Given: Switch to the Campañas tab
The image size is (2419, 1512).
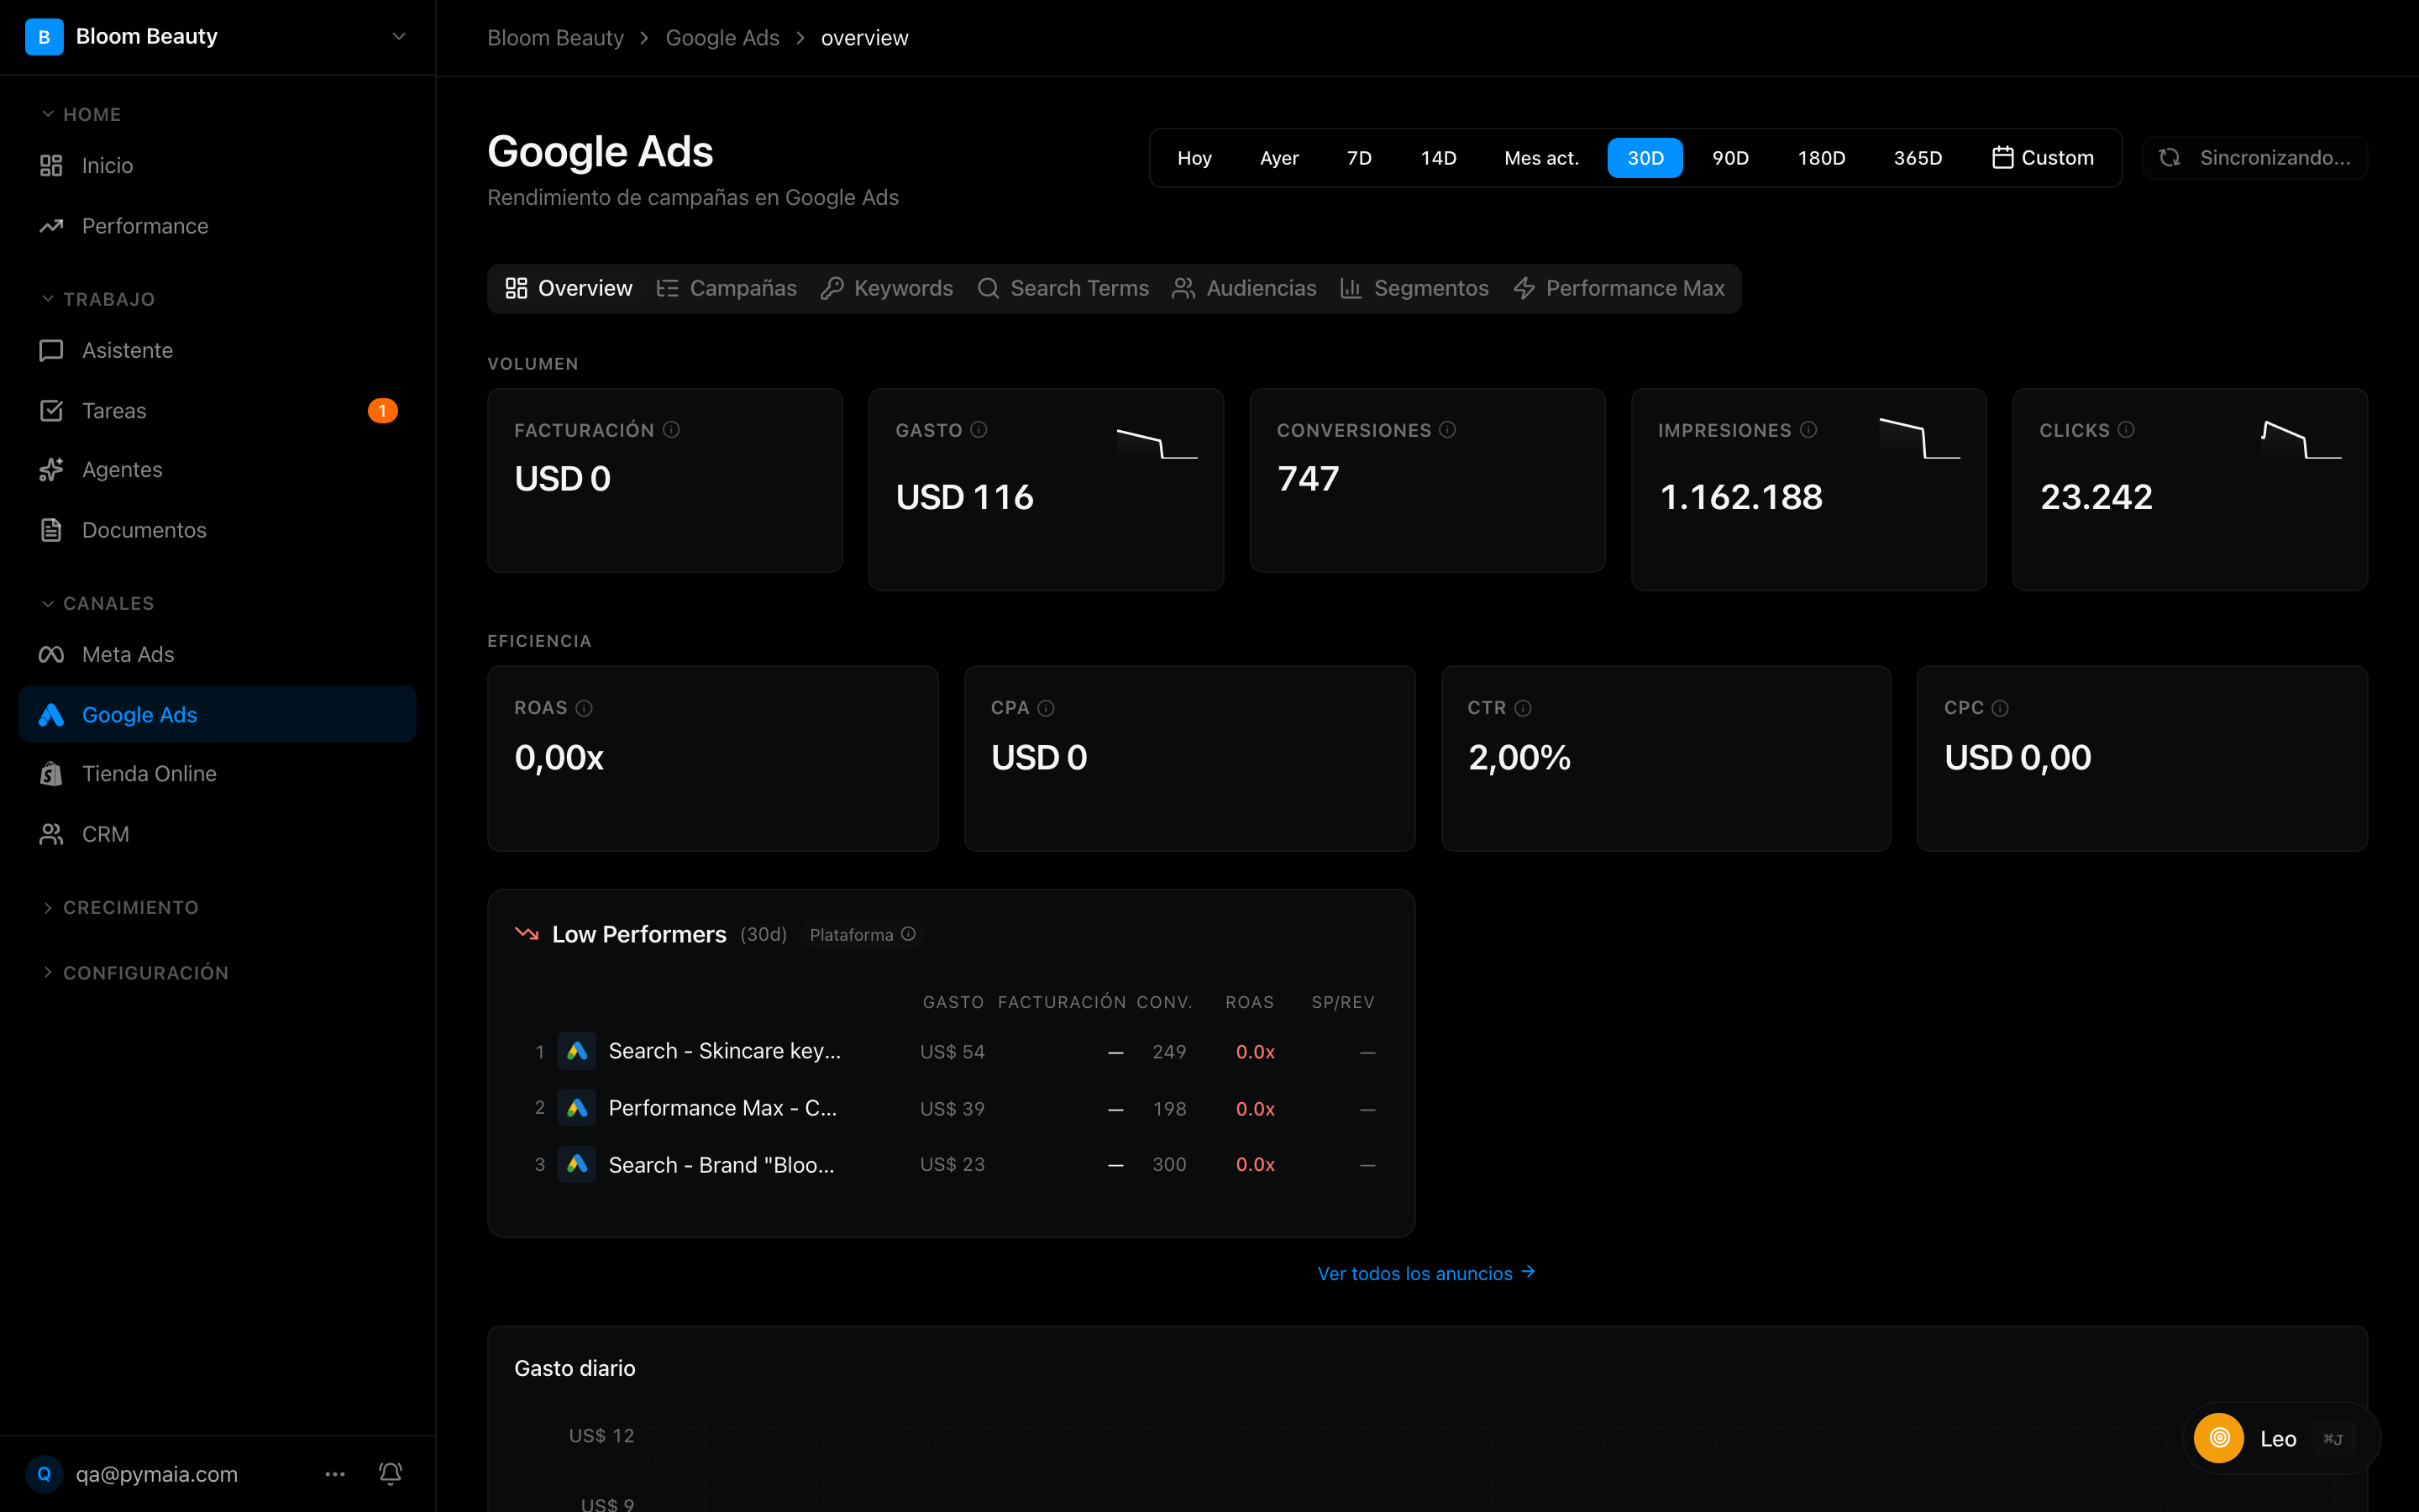Looking at the screenshot, I should click(727, 288).
